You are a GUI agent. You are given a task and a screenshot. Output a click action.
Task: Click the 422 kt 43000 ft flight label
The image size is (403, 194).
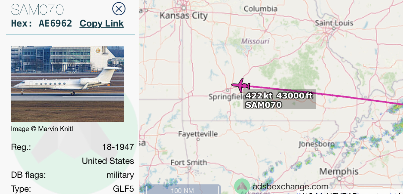(279, 96)
